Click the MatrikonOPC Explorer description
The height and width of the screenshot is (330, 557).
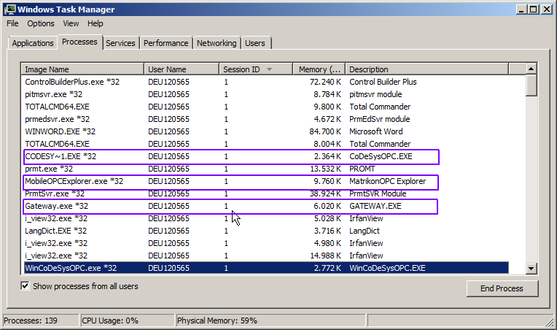click(x=388, y=181)
